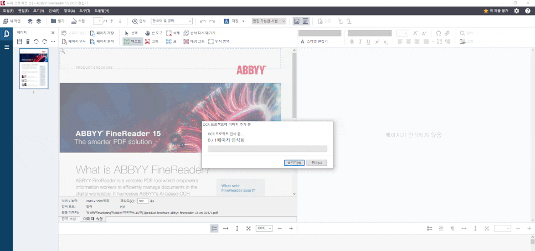Viewport: 535px width, 251px height.
Task: Rotate page clockwise icon
Action: [44, 42]
